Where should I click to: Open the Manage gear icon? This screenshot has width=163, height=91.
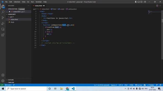(3, 81)
